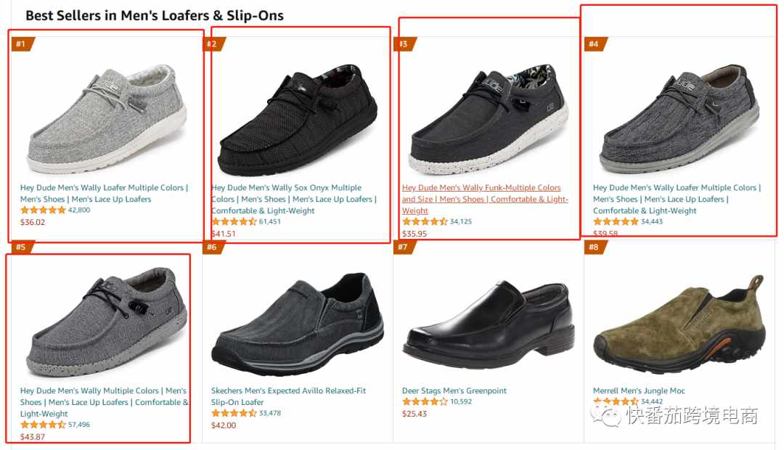Click the black Deer Stags Greenpoint shoe image
The height and width of the screenshot is (450, 784).
pos(489,324)
